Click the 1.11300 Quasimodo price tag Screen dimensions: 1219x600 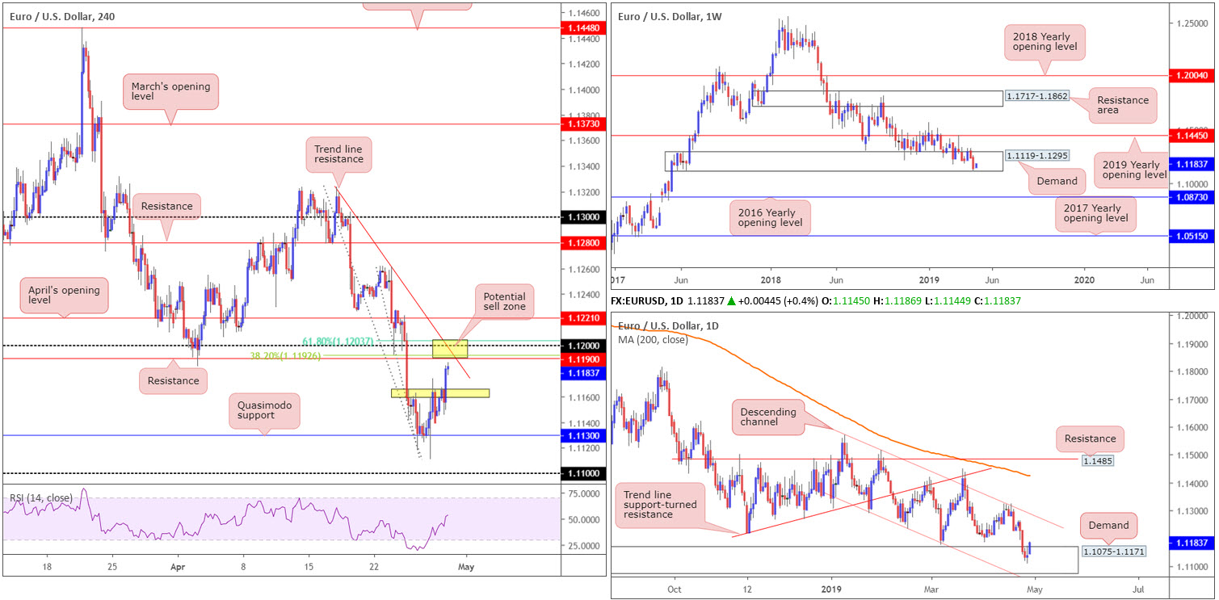click(x=582, y=435)
